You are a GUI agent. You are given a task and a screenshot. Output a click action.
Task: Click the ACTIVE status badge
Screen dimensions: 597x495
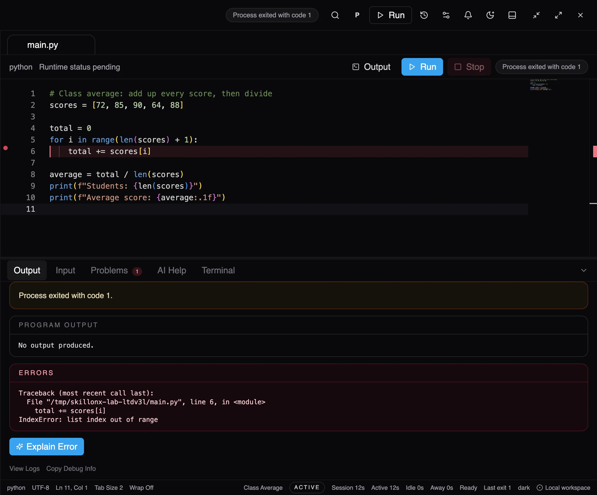pyautogui.click(x=307, y=487)
